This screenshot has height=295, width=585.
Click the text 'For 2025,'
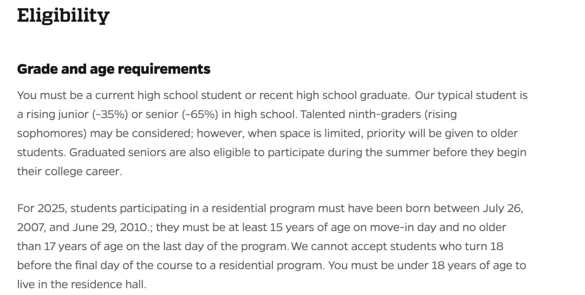(x=42, y=208)
